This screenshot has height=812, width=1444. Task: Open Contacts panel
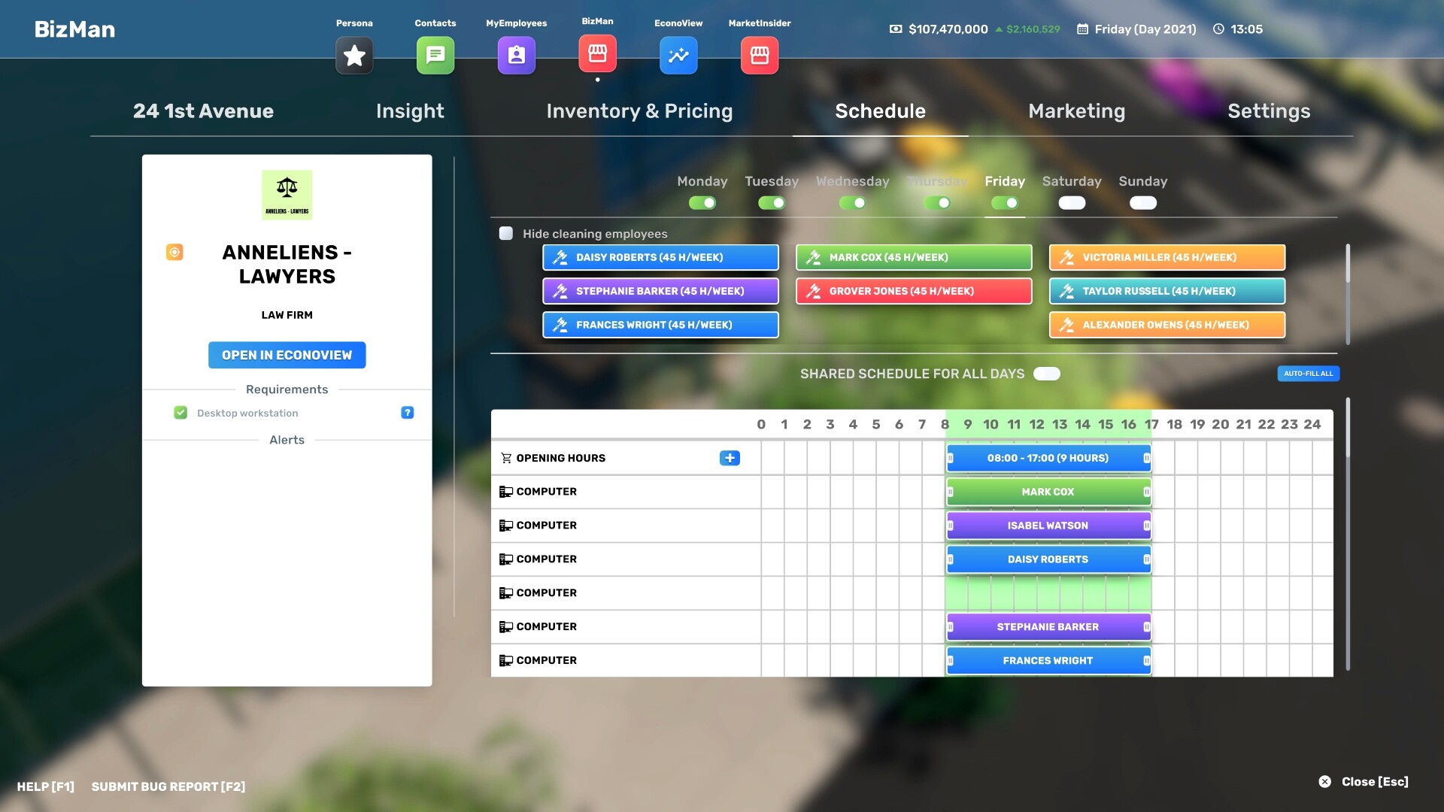tap(435, 55)
